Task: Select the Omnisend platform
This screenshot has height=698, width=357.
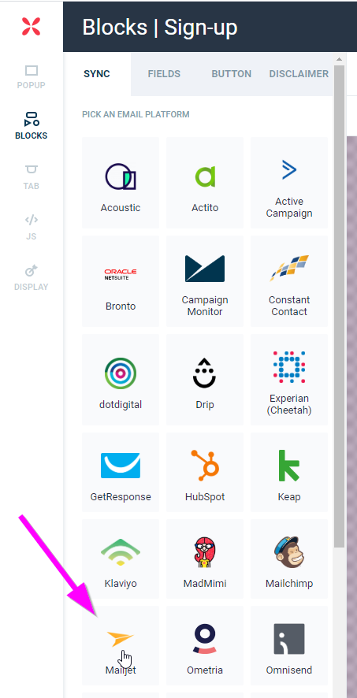Action: pyautogui.click(x=289, y=645)
